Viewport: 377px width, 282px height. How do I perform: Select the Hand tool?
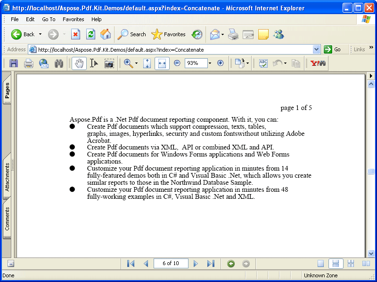[79, 63]
